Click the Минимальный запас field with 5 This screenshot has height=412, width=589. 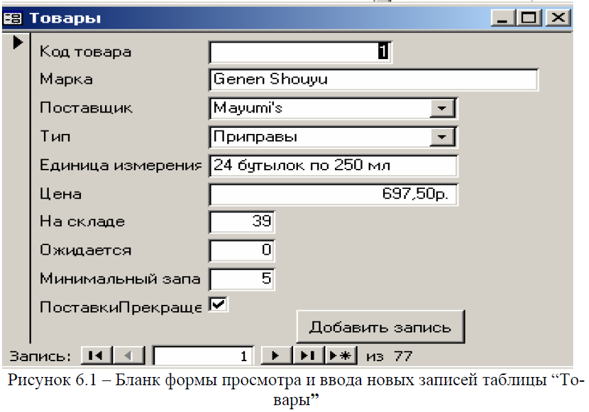pos(242,279)
